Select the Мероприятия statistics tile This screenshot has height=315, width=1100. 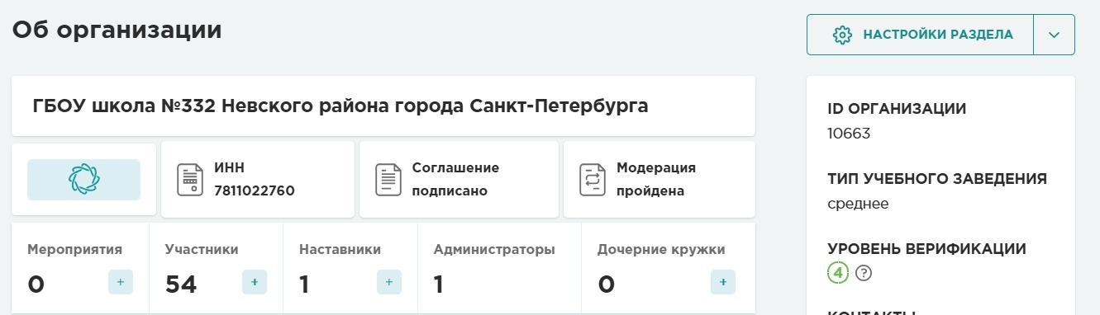coord(80,269)
